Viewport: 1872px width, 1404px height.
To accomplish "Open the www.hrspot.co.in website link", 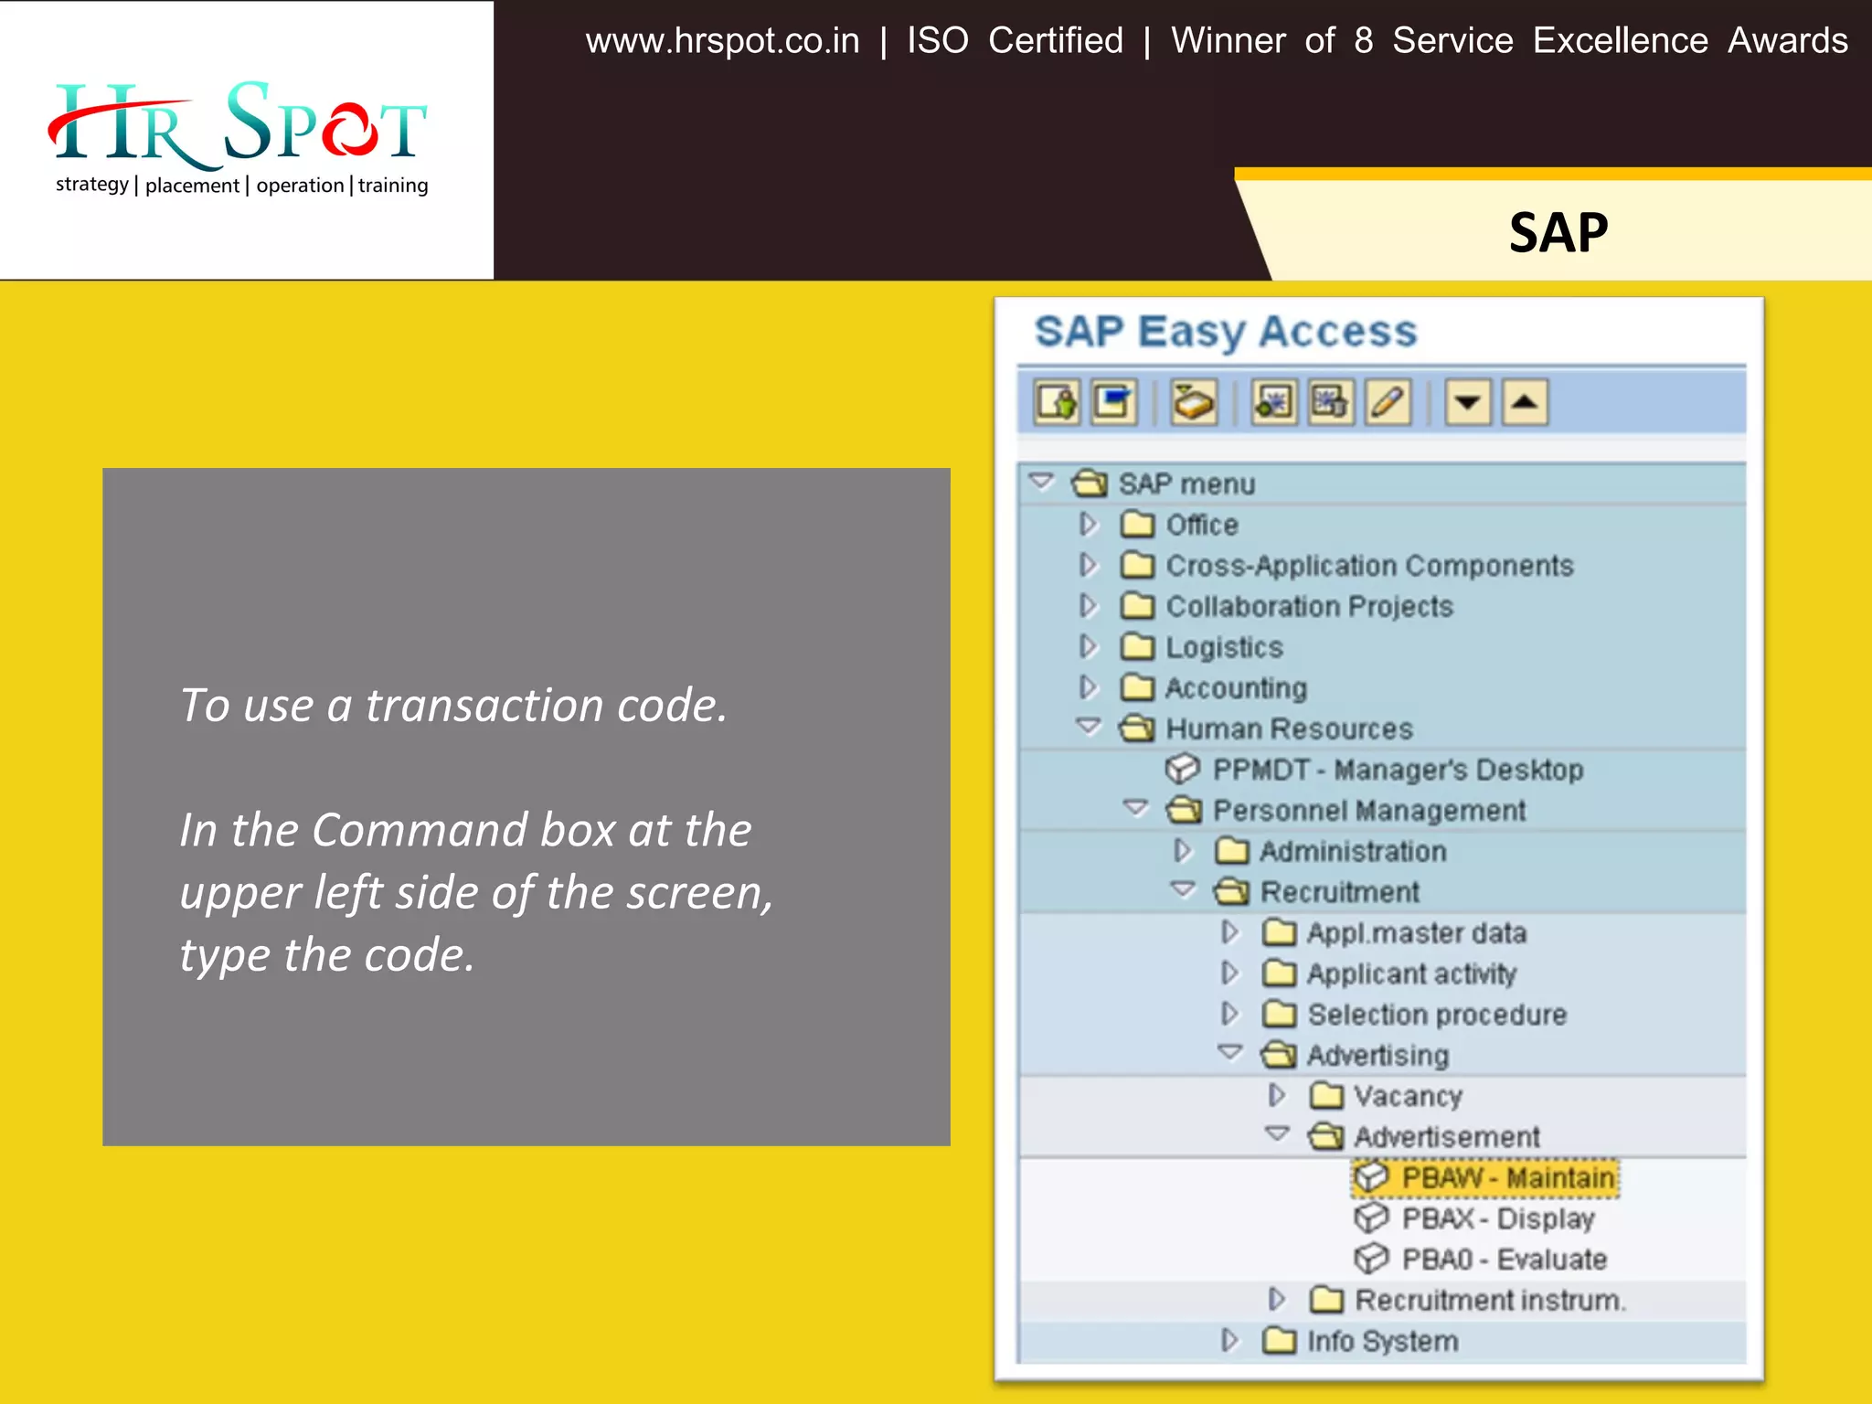I will 722,41.
